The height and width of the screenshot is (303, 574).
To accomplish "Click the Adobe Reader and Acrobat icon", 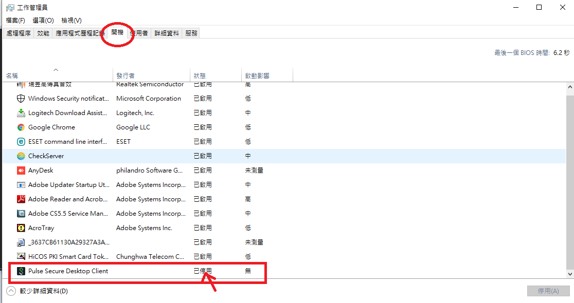I will tap(21, 199).
